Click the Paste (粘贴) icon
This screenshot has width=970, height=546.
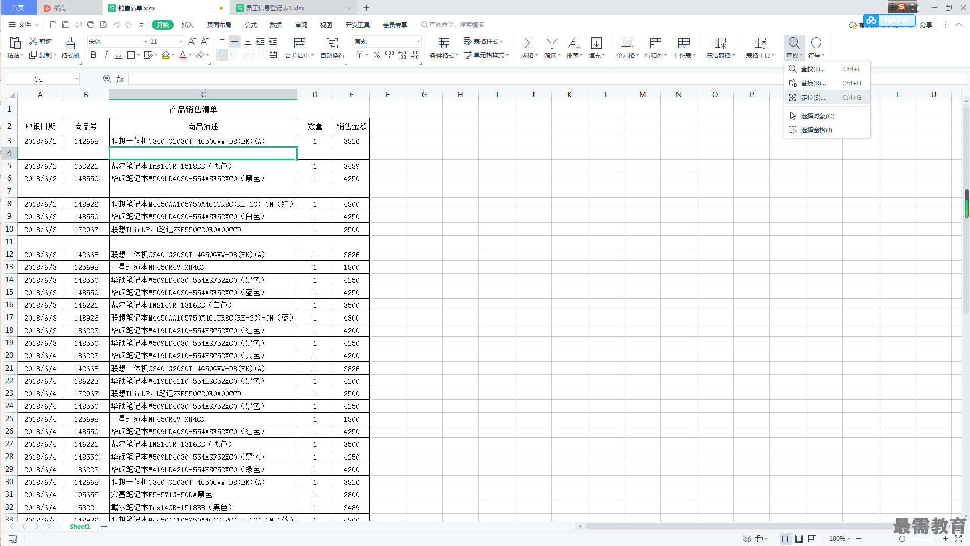click(x=15, y=42)
